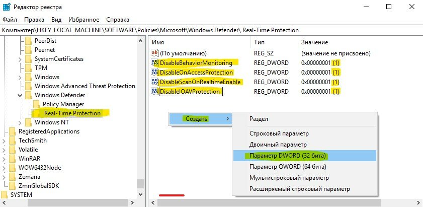423x207 pixels.
Task: Click values pane horizontal scrollbar left arrow
Action: point(153,202)
